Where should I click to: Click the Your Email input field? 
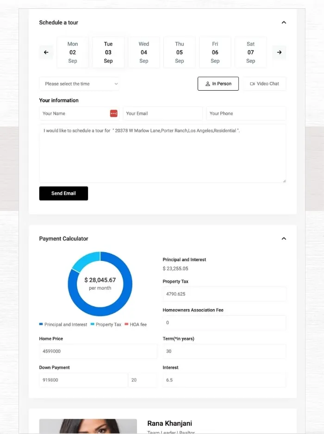click(x=163, y=113)
